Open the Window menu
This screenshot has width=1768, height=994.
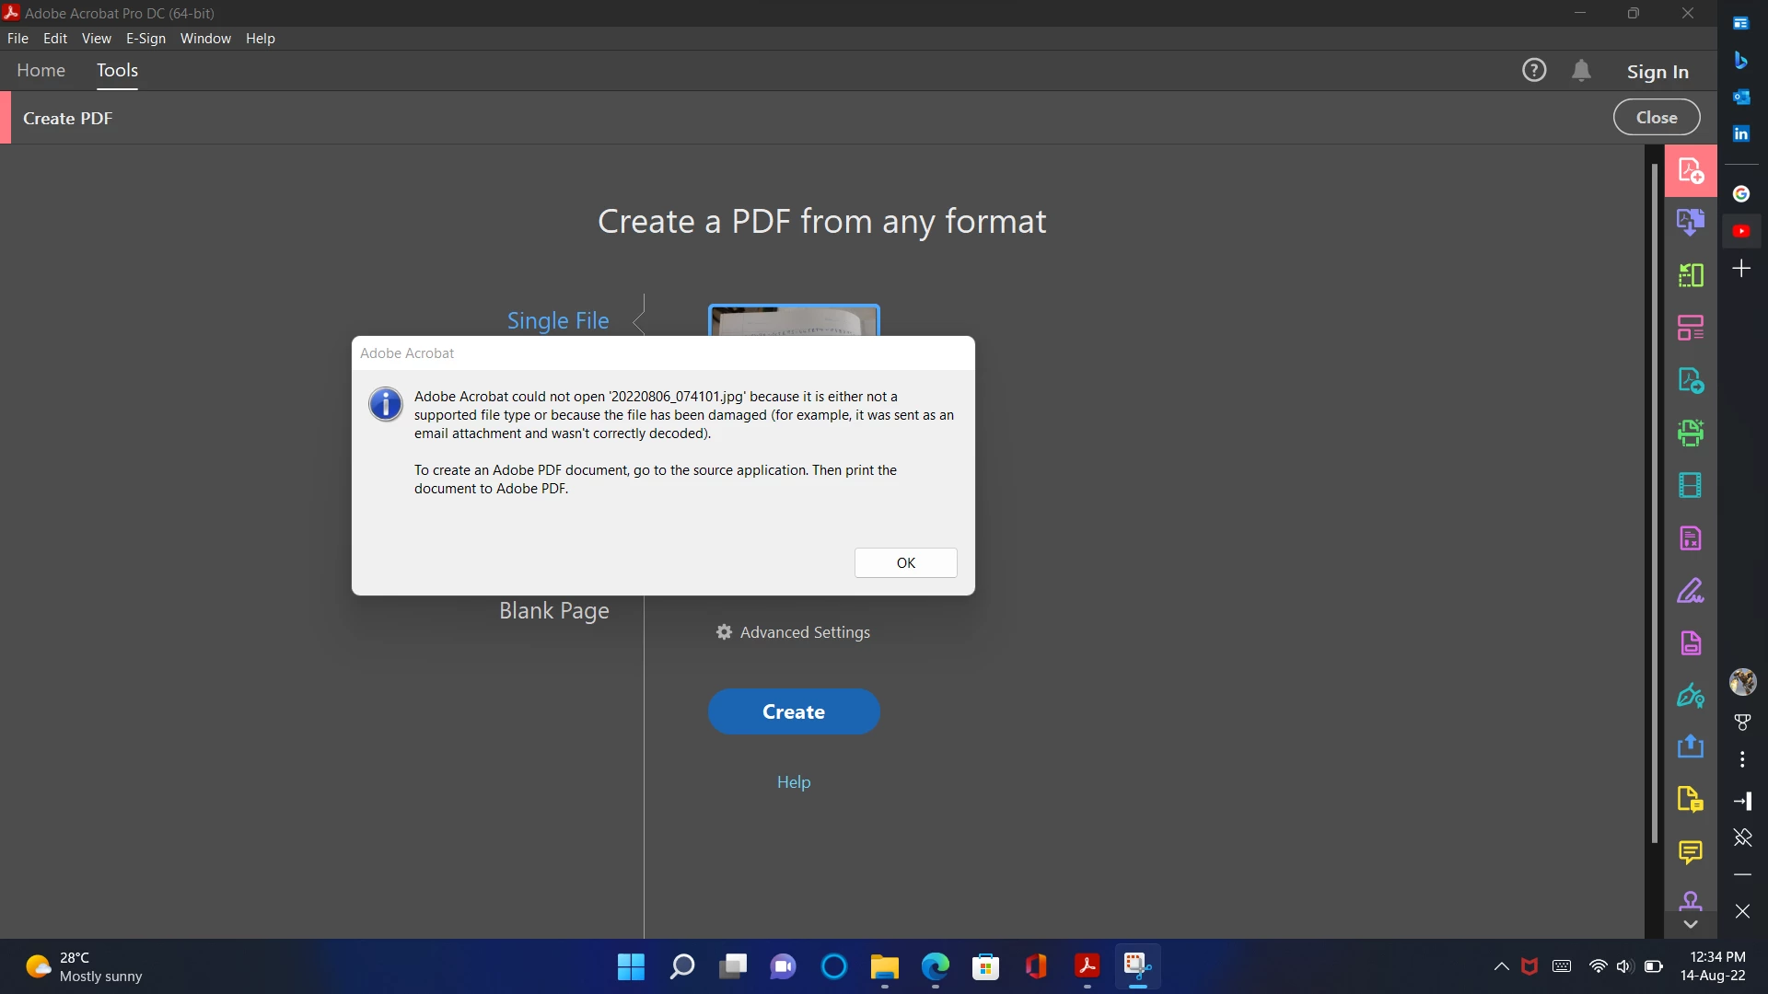pyautogui.click(x=205, y=39)
